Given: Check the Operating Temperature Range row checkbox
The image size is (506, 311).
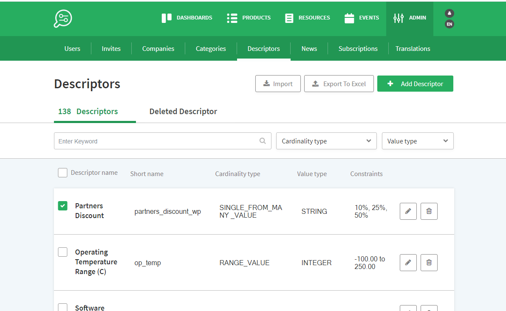Looking at the screenshot, I should click(62, 252).
